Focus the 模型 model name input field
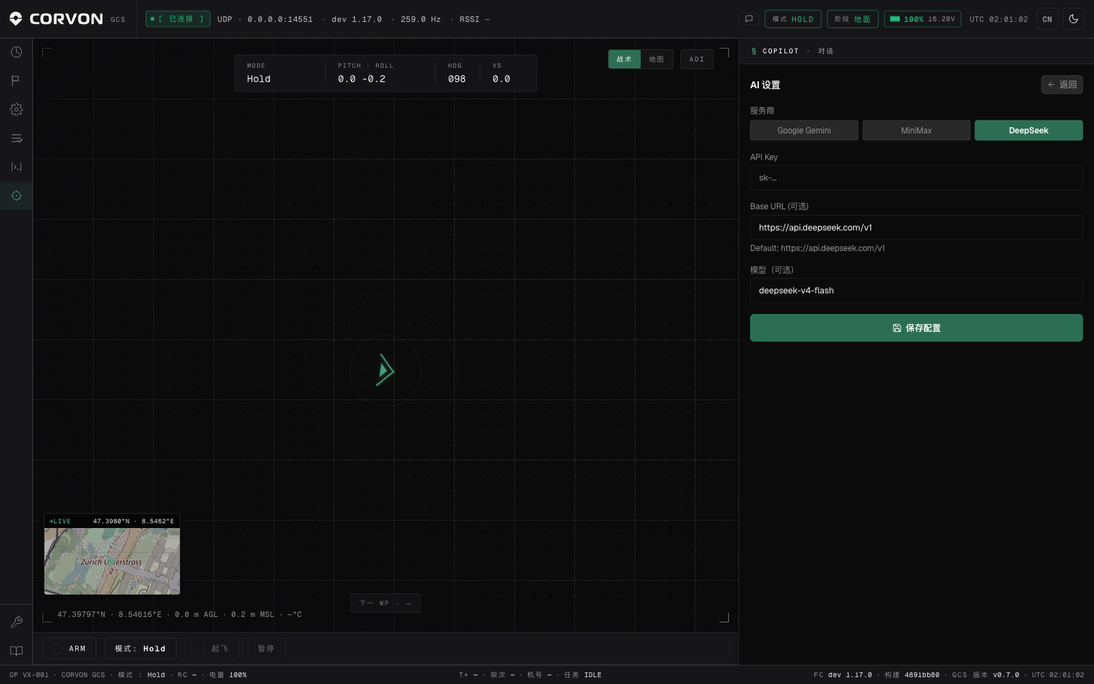This screenshot has height=684, width=1094. (916, 290)
